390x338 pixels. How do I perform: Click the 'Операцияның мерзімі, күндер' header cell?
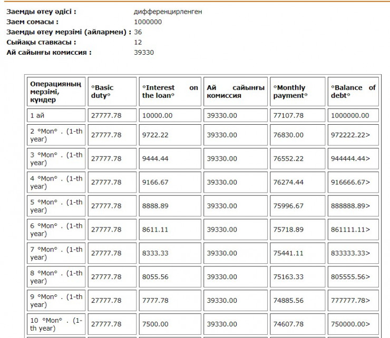[x=56, y=92]
